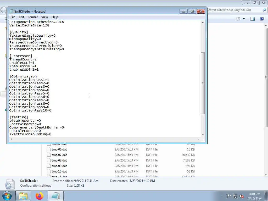The height and width of the screenshot is (201, 268).
Task: Click the tmo.06.dat file icon
Action: click(x=49, y=149)
